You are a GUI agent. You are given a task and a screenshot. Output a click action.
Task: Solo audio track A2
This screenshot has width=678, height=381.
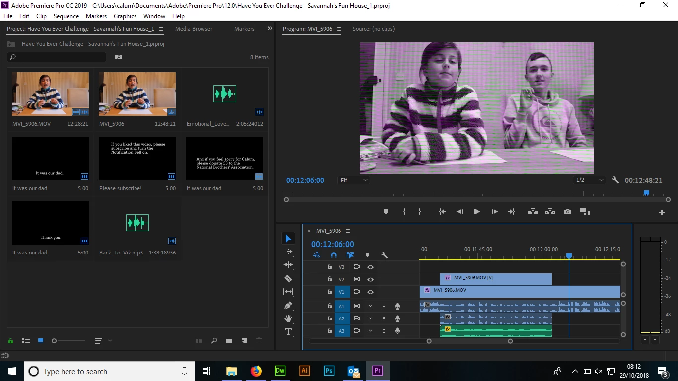(x=384, y=318)
